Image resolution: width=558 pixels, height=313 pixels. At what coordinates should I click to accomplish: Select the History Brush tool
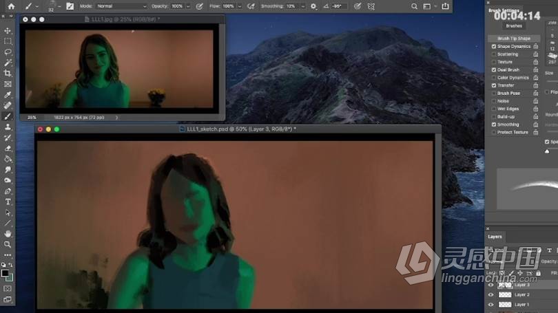point(8,138)
